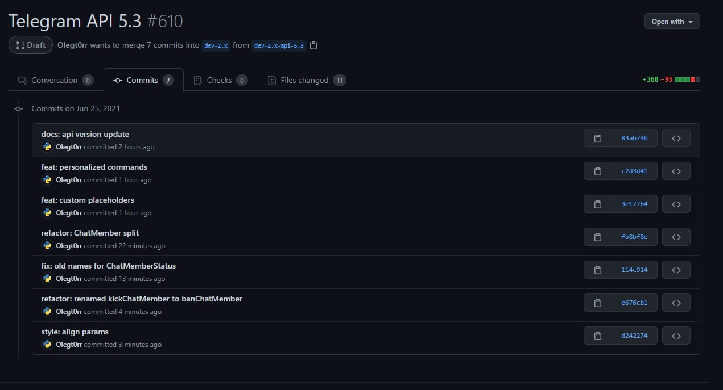Copy SHA for commit fb8bf8e
Screen dimensions: 723x390
[x=598, y=237]
